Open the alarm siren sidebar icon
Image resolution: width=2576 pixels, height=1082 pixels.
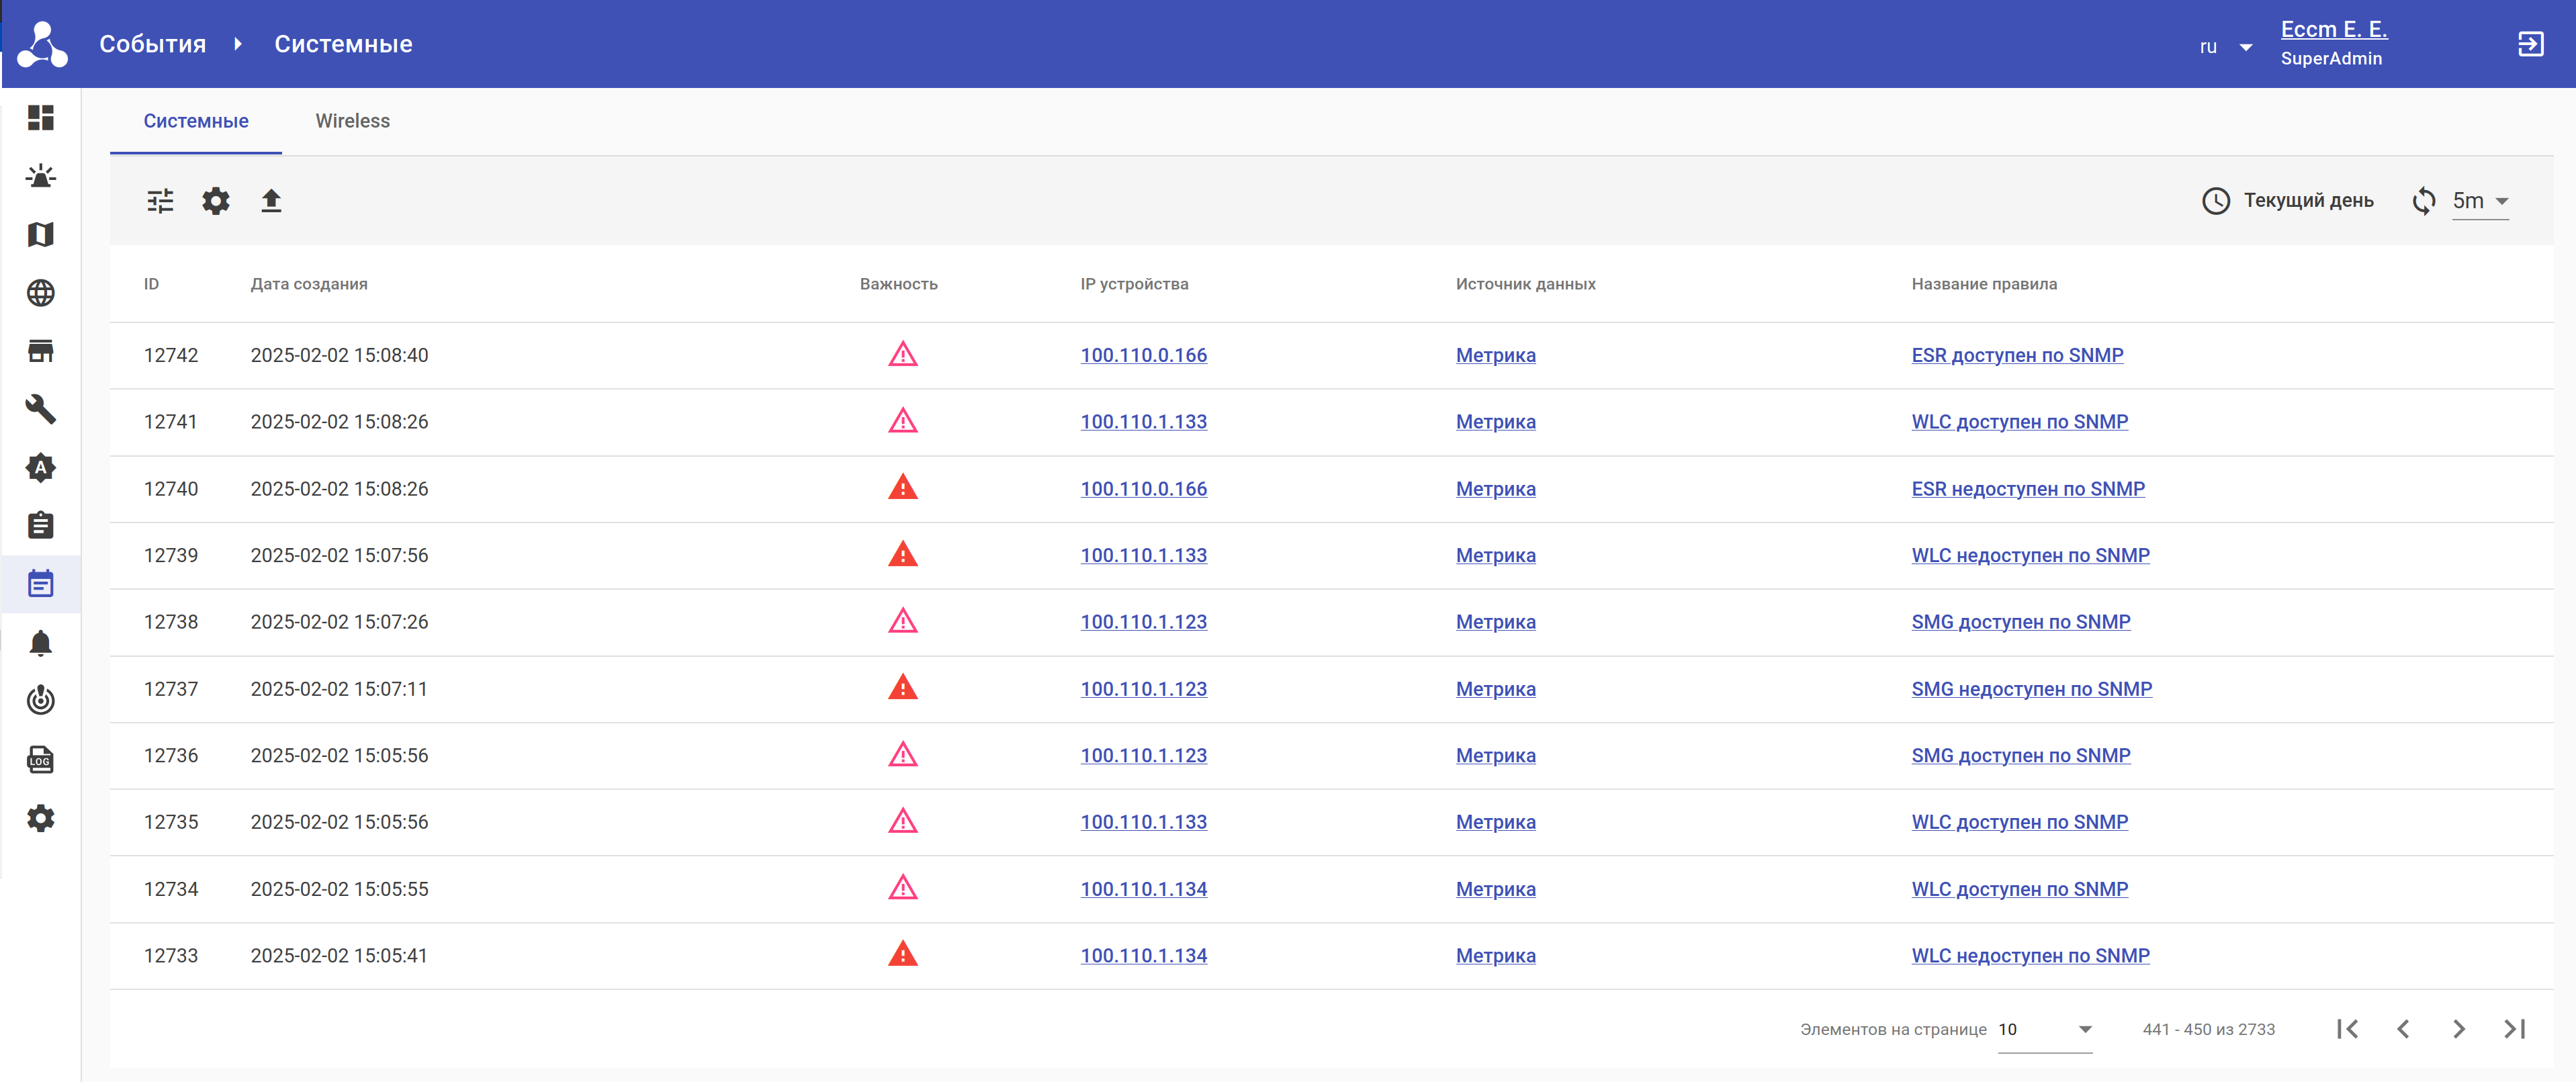pos(41,176)
